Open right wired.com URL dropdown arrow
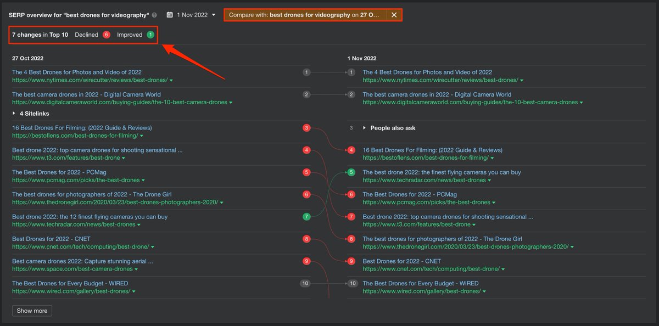Image resolution: width=659 pixels, height=326 pixels. click(x=484, y=292)
